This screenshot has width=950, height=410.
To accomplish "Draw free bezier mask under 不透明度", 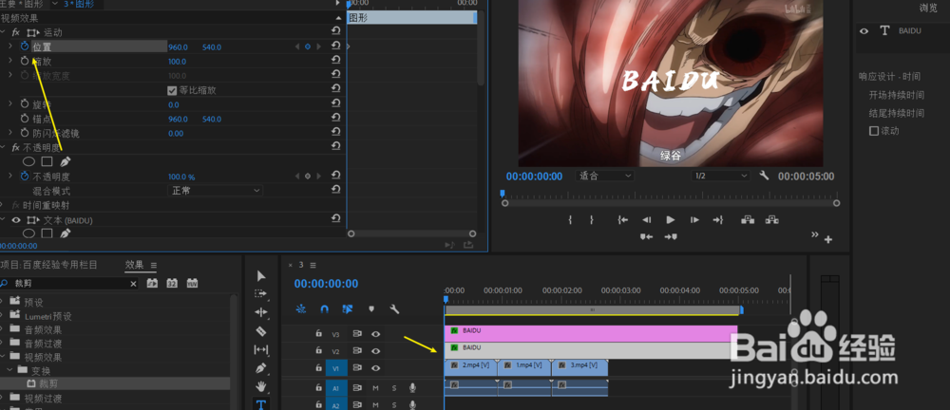I will click(66, 161).
